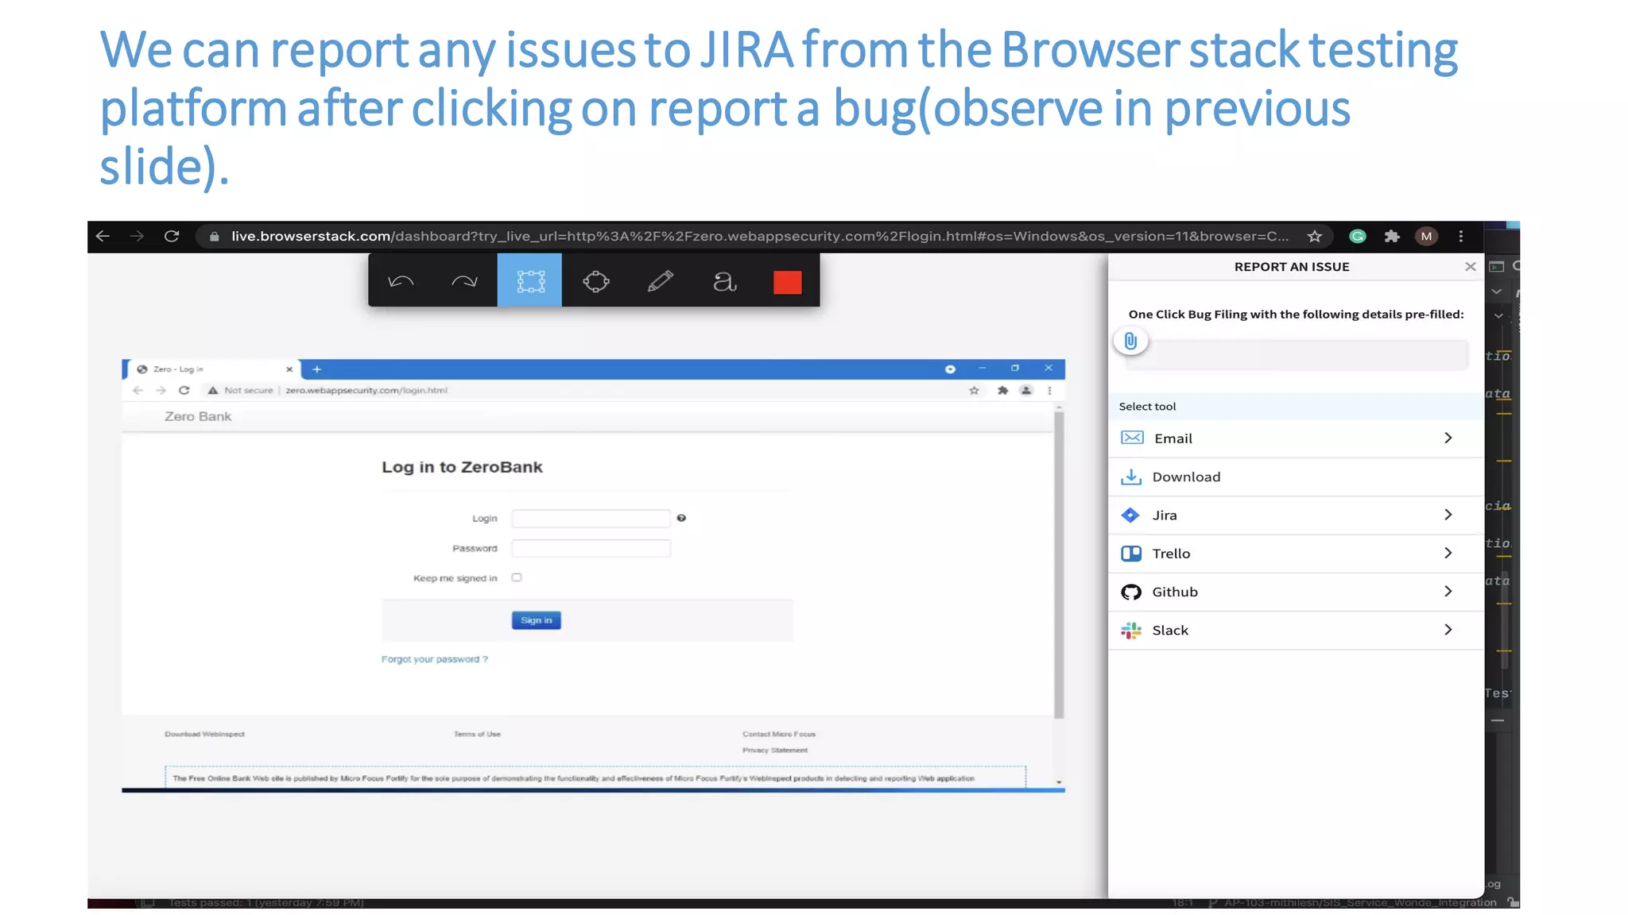The image size is (1628, 915).
Task: Click the help icon beside Login
Action: [x=681, y=518]
